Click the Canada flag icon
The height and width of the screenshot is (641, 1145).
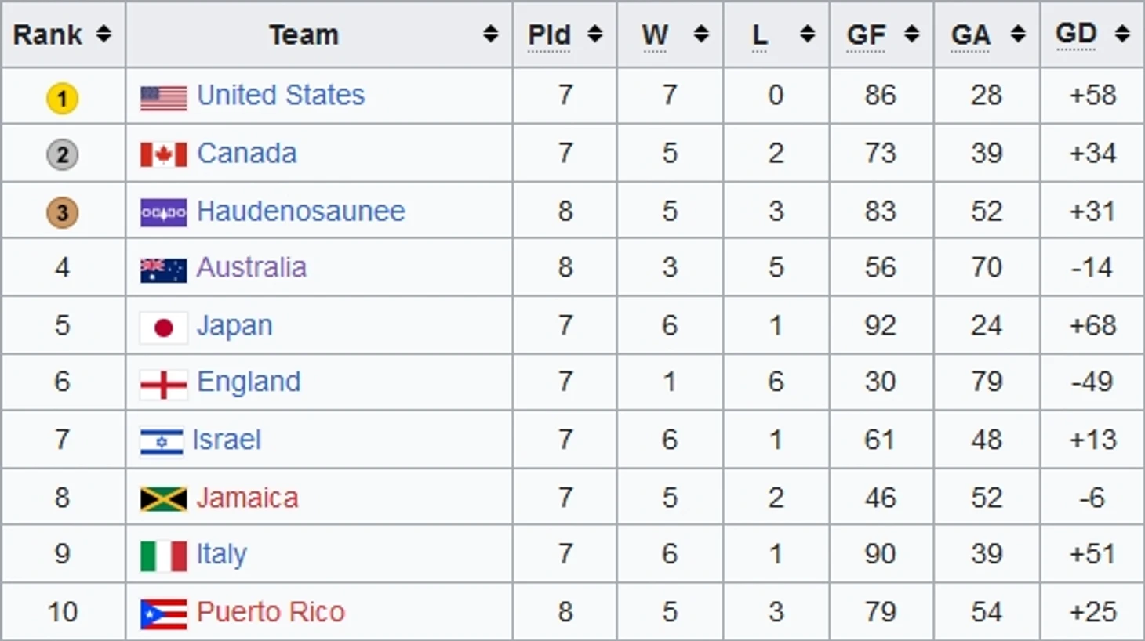pyautogui.click(x=163, y=154)
